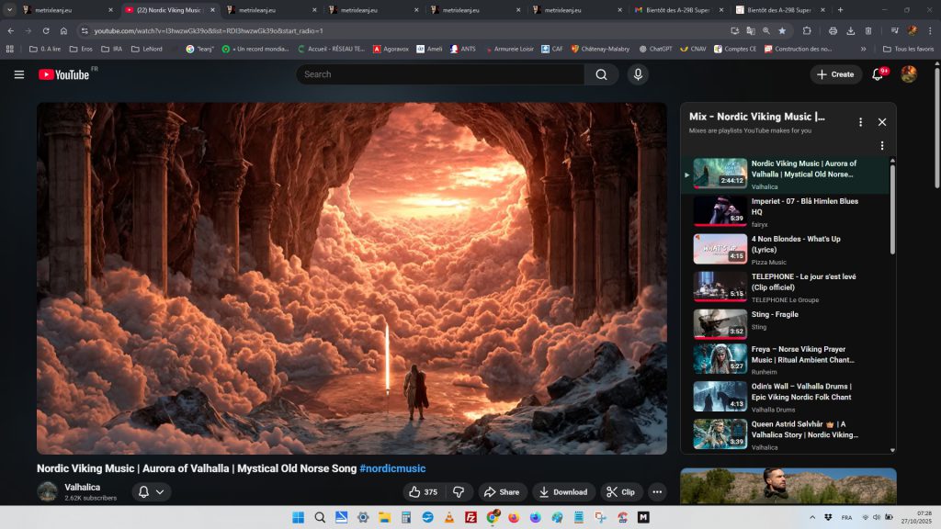Toggle the bookmark star in address bar

point(782,30)
